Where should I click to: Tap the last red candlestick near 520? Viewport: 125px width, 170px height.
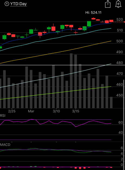tap(111, 21)
